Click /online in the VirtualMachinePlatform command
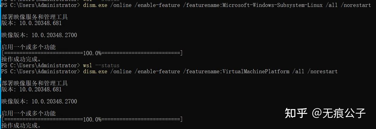The height and width of the screenshot is (129, 376). pyautogui.click(x=121, y=71)
